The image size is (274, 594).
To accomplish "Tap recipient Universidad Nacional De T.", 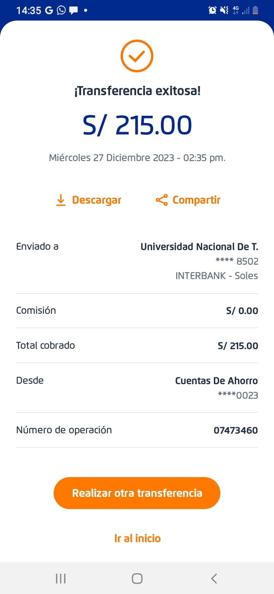I will pyautogui.click(x=199, y=247).
